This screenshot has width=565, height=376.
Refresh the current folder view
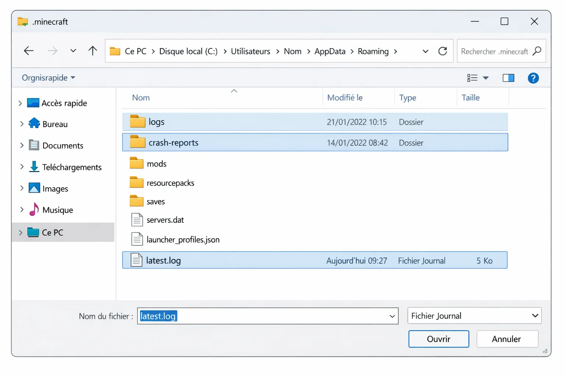pyautogui.click(x=443, y=51)
